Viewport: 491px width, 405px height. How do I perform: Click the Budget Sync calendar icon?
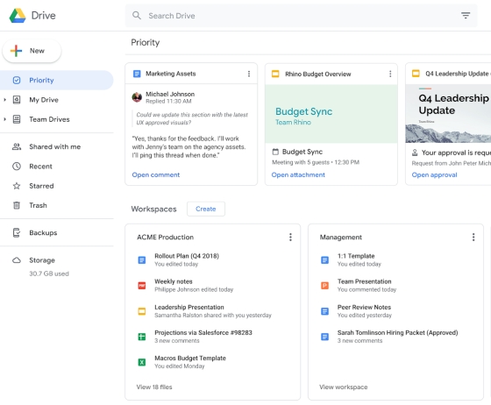275,152
